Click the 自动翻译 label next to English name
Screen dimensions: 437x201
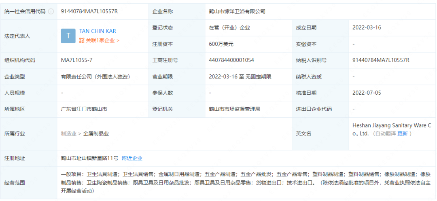[384, 133]
